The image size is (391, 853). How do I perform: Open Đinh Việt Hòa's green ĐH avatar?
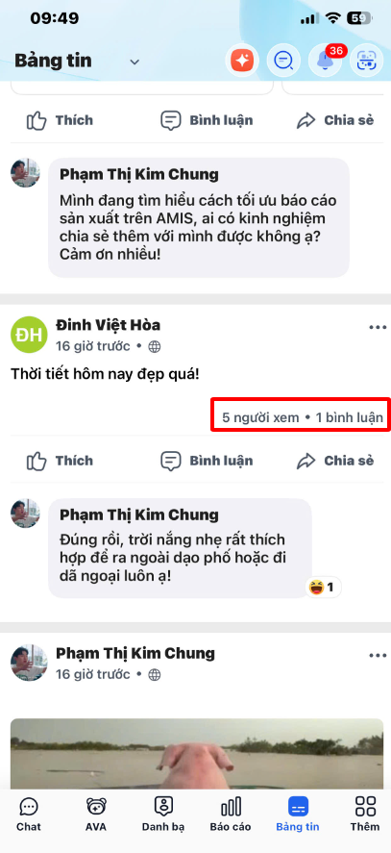(x=29, y=334)
